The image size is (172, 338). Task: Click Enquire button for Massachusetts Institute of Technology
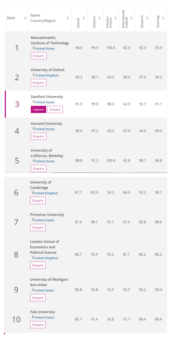[x=38, y=56]
